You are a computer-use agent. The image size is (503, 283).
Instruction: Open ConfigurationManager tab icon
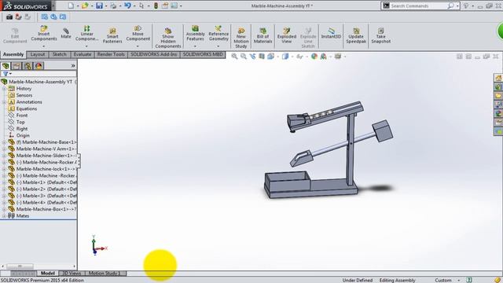point(28,66)
